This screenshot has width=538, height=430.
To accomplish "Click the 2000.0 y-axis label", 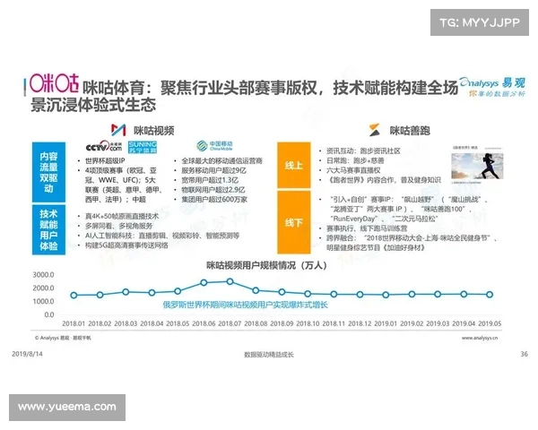I will coord(43,288).
